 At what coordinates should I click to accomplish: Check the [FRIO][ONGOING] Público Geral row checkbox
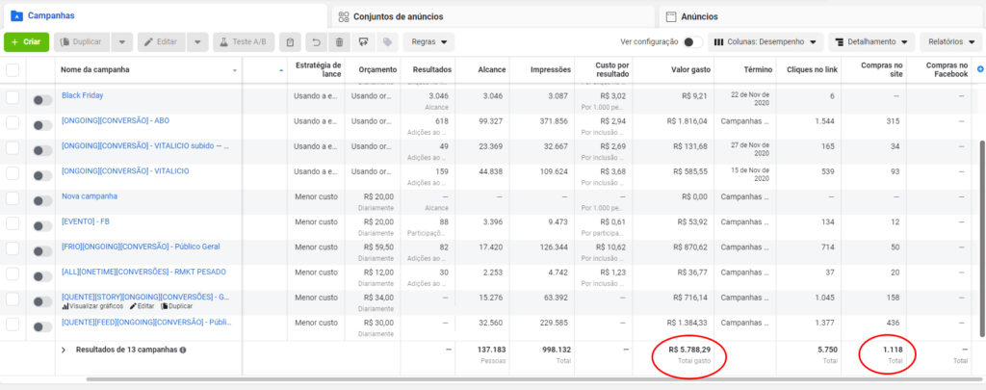13,248
